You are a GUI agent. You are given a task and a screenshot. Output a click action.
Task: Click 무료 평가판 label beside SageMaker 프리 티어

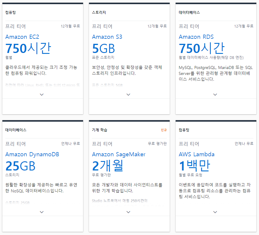pyautogui.click(x=157, y=144)
